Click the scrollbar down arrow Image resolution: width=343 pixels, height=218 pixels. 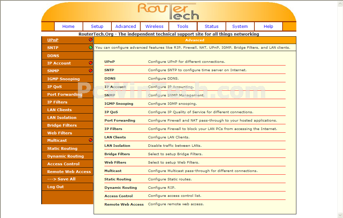tap(340, 215)
